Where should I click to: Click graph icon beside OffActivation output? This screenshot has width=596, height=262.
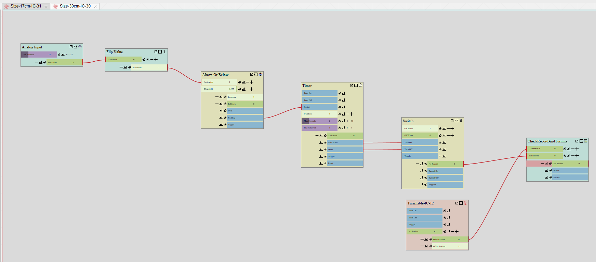click(x=426, y=246)
